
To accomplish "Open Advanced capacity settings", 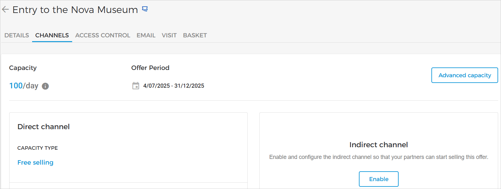I will point(464,75).
